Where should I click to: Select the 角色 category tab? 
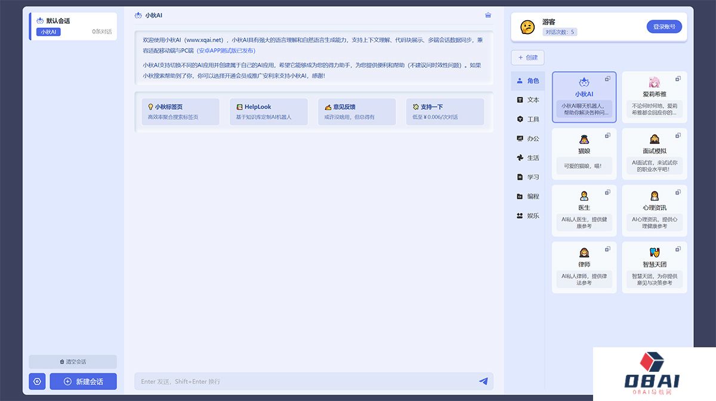[528, 81]
